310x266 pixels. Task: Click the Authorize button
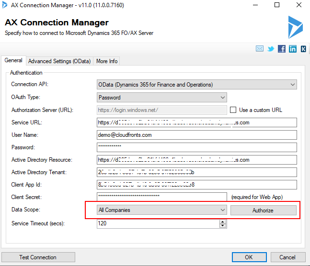click(263, 211)
